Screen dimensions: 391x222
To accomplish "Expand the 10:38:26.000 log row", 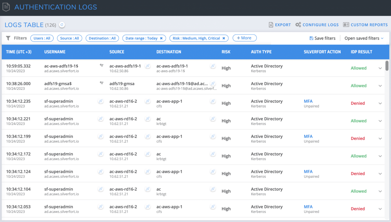I will 380,86.
